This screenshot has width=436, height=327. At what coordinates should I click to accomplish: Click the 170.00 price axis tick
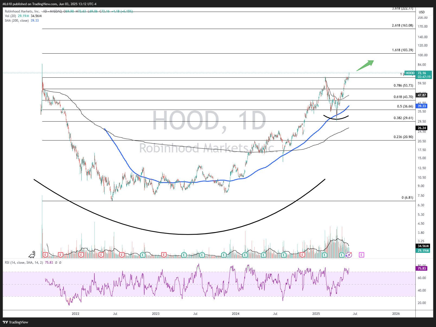tap(422, 27)
